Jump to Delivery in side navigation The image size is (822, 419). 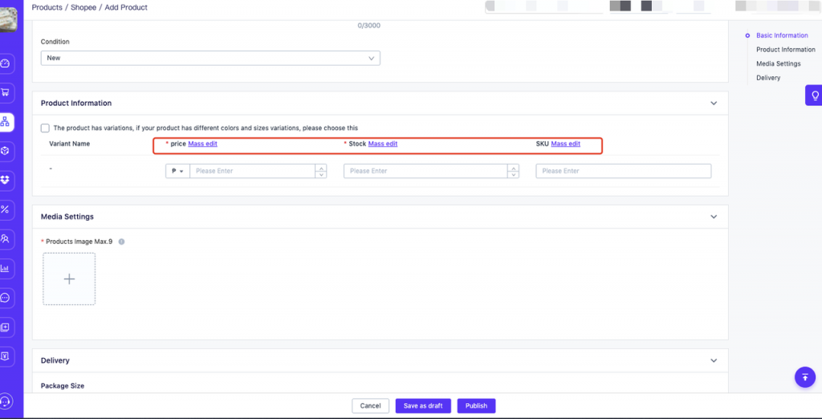click(768, 78)
